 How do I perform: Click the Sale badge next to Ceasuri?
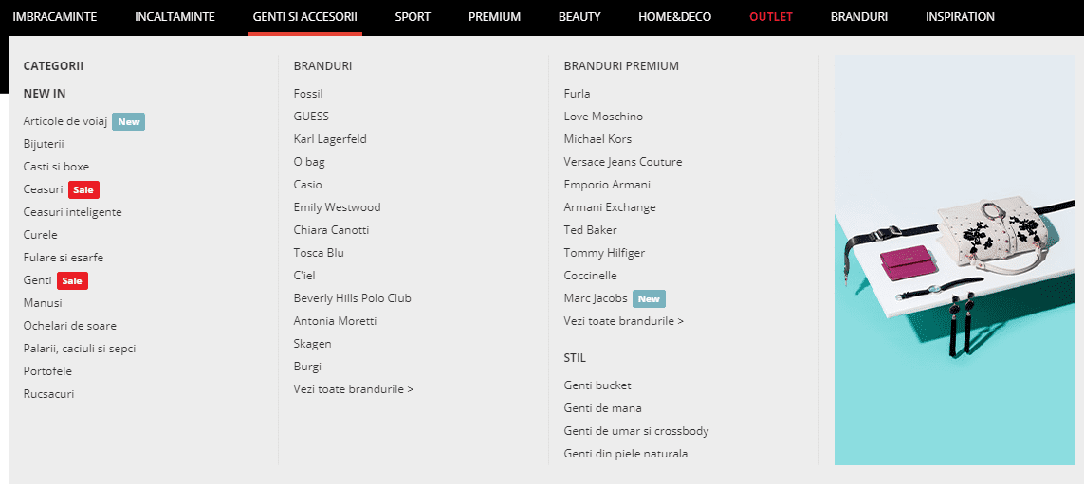coord(83,189)
